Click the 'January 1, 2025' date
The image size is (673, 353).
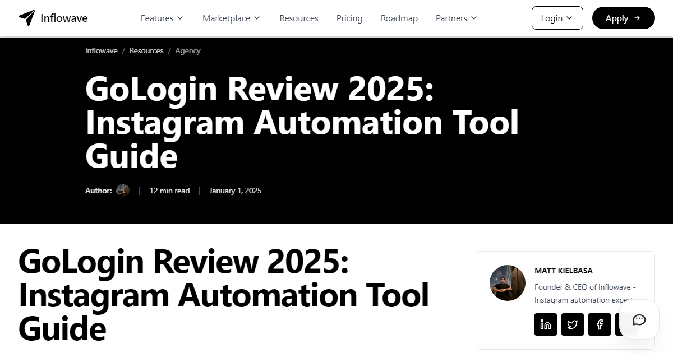[x=236, y=191]
